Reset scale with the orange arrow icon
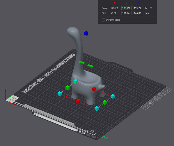This screenshot has width=174, height=146. point(151,8)
